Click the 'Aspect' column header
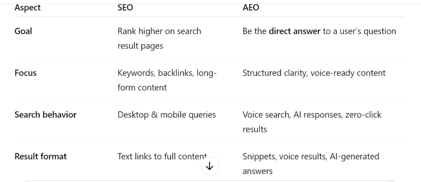This screenshot has height=182, width=421. tap(28, 7)
